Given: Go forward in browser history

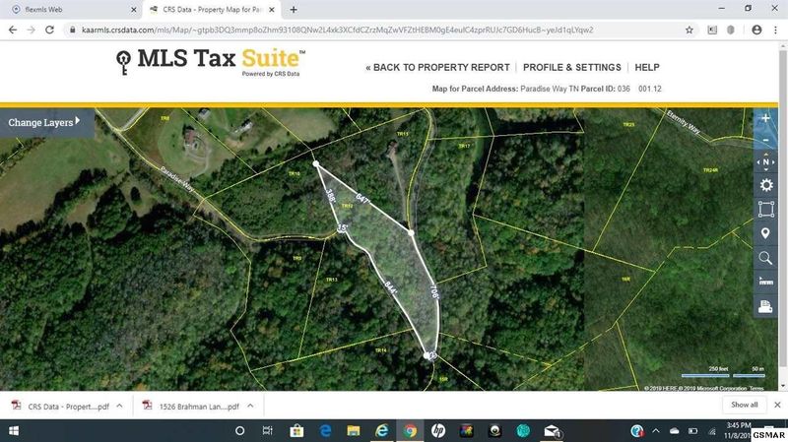Looking at the screenshot, I should (32, 31).
